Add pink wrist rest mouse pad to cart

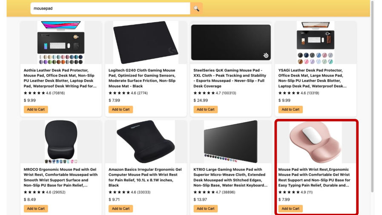[x=290, y=209]
